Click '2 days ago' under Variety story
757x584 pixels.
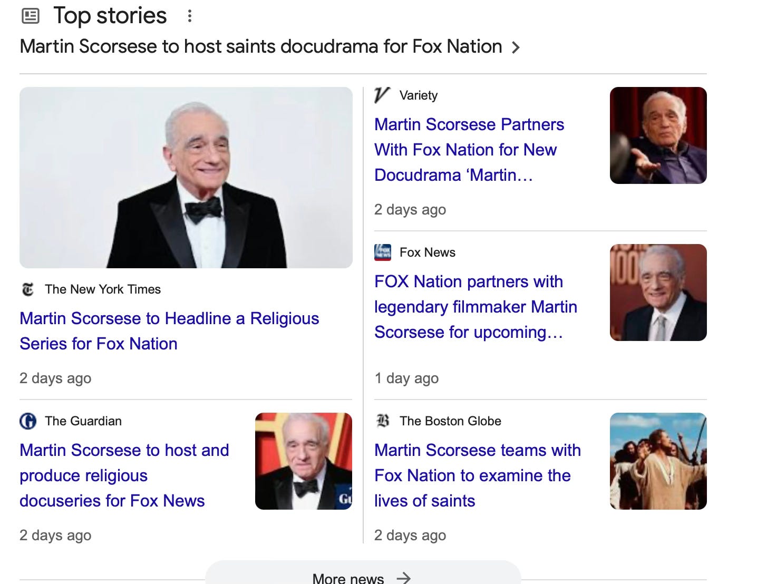point(410,210)
